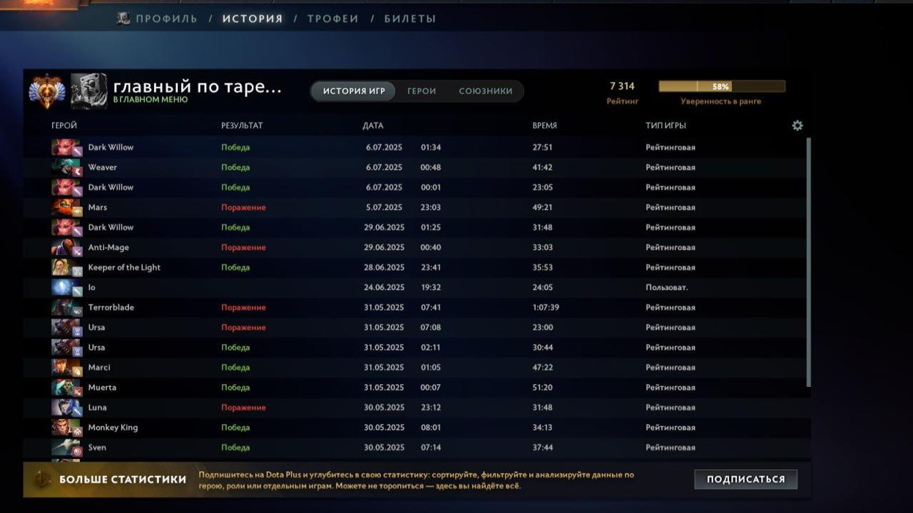Click Поражение result in Anti-Mage row
The width and height of the screenshot is (913, 513).
[243, 247]
